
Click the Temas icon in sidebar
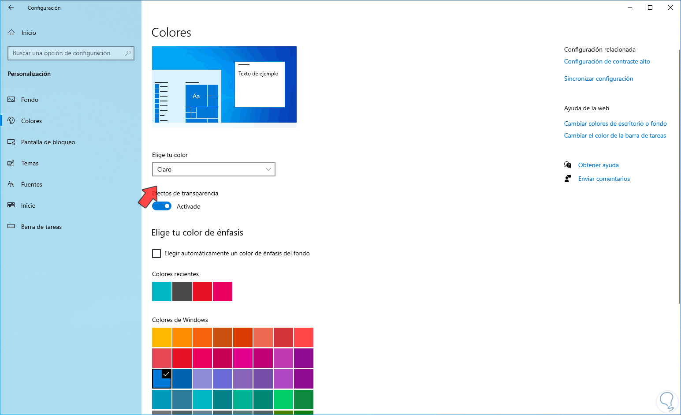click(x=11, y=163)
